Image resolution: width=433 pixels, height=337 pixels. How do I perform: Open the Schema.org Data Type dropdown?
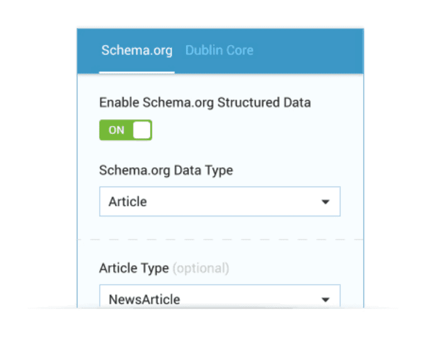(x=219, y=201)
